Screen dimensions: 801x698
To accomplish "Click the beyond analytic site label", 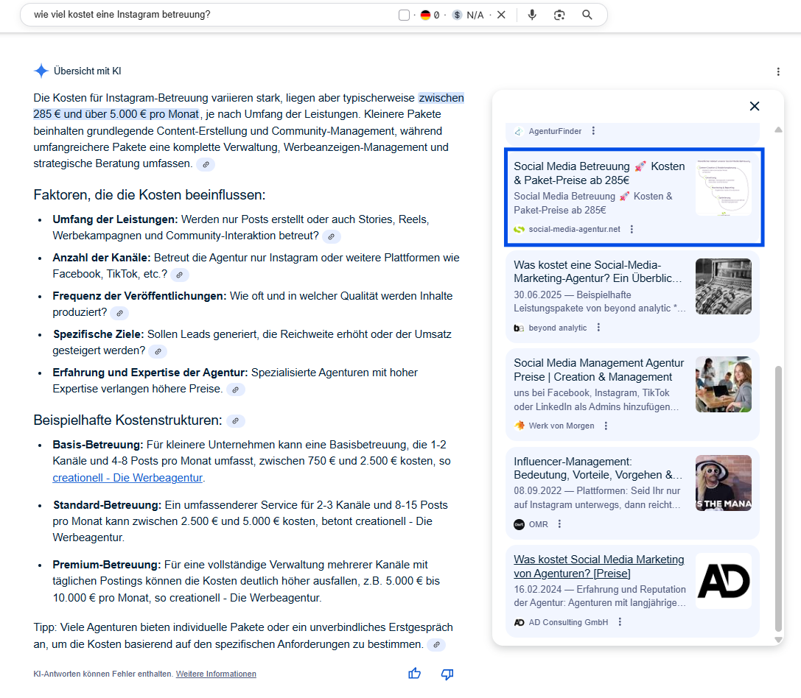I will pyautogui.click(x=557, y=328).
